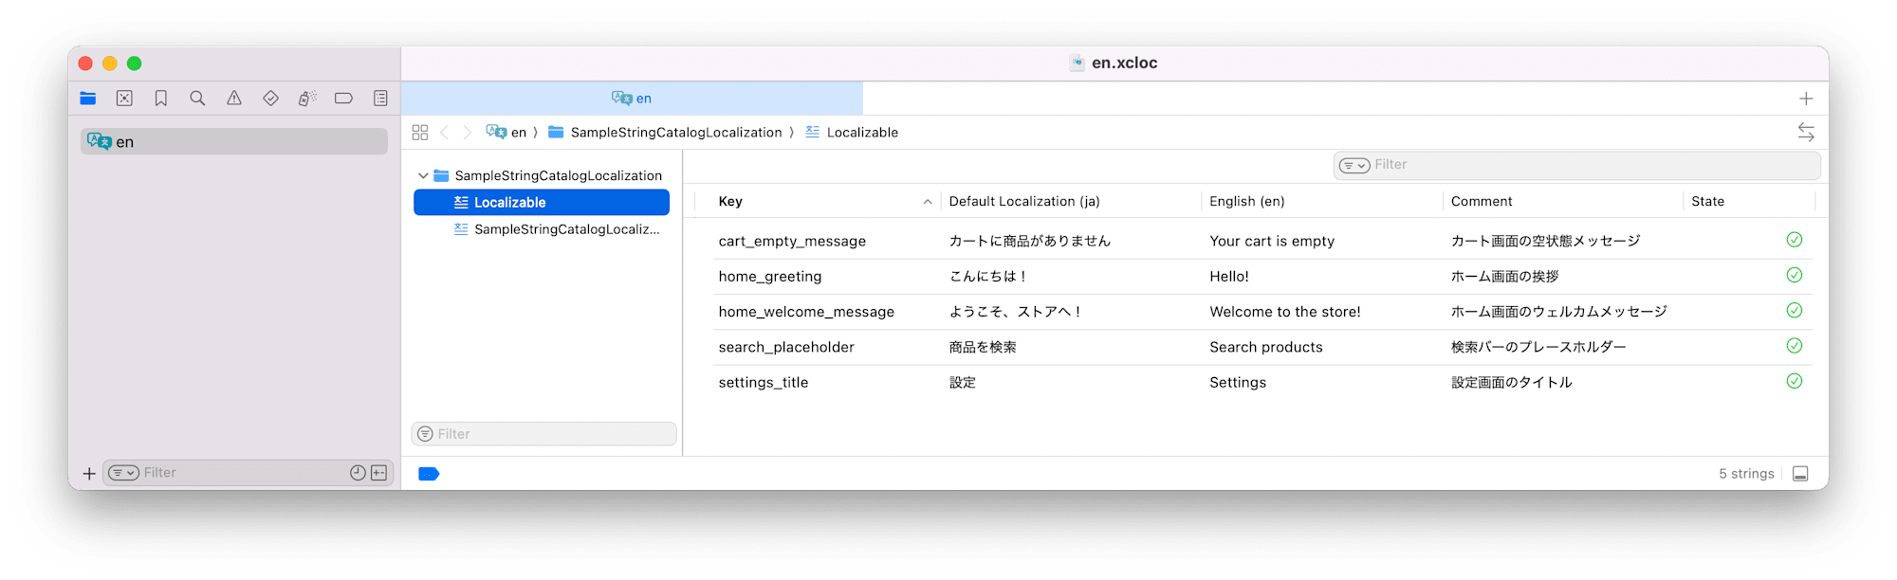Click the Localizable breadcrumb in jump bar
Viewport: 1897px width, 580px height.
pyautogui.click(x=852, y=133)
